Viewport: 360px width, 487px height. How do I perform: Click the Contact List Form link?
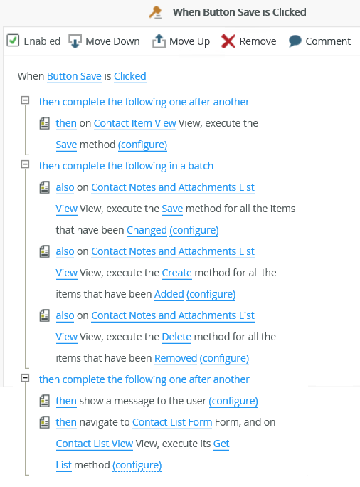click(x=172, y=422)
